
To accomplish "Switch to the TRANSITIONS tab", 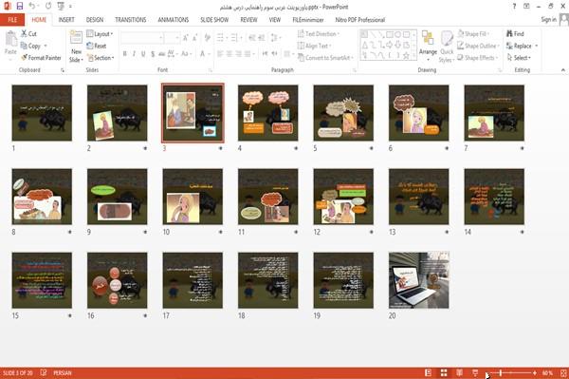I will tap(131, 20).
